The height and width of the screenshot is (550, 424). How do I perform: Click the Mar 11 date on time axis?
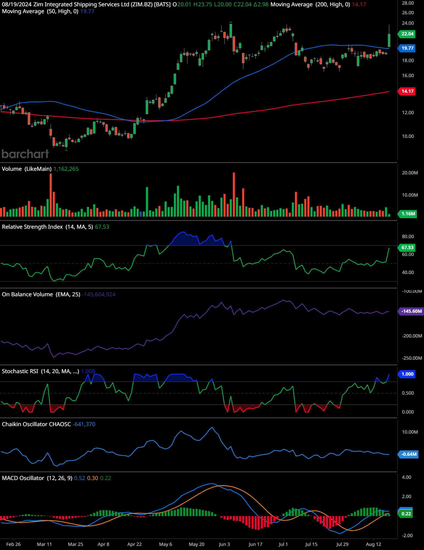[44, 544]
